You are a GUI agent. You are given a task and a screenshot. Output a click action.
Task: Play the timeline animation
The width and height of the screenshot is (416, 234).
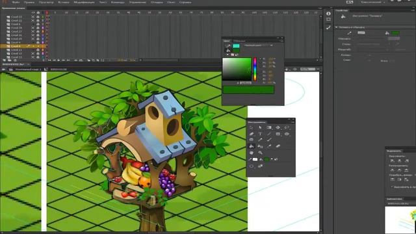point(58,60)
